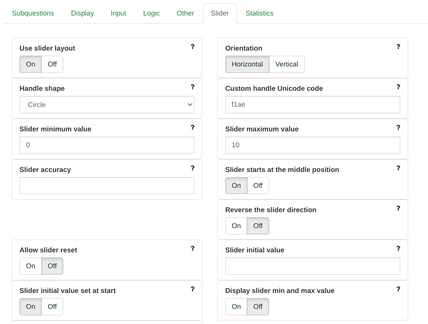Enable Allow slider reset
428x324 pixels.
tap(31, 266)
